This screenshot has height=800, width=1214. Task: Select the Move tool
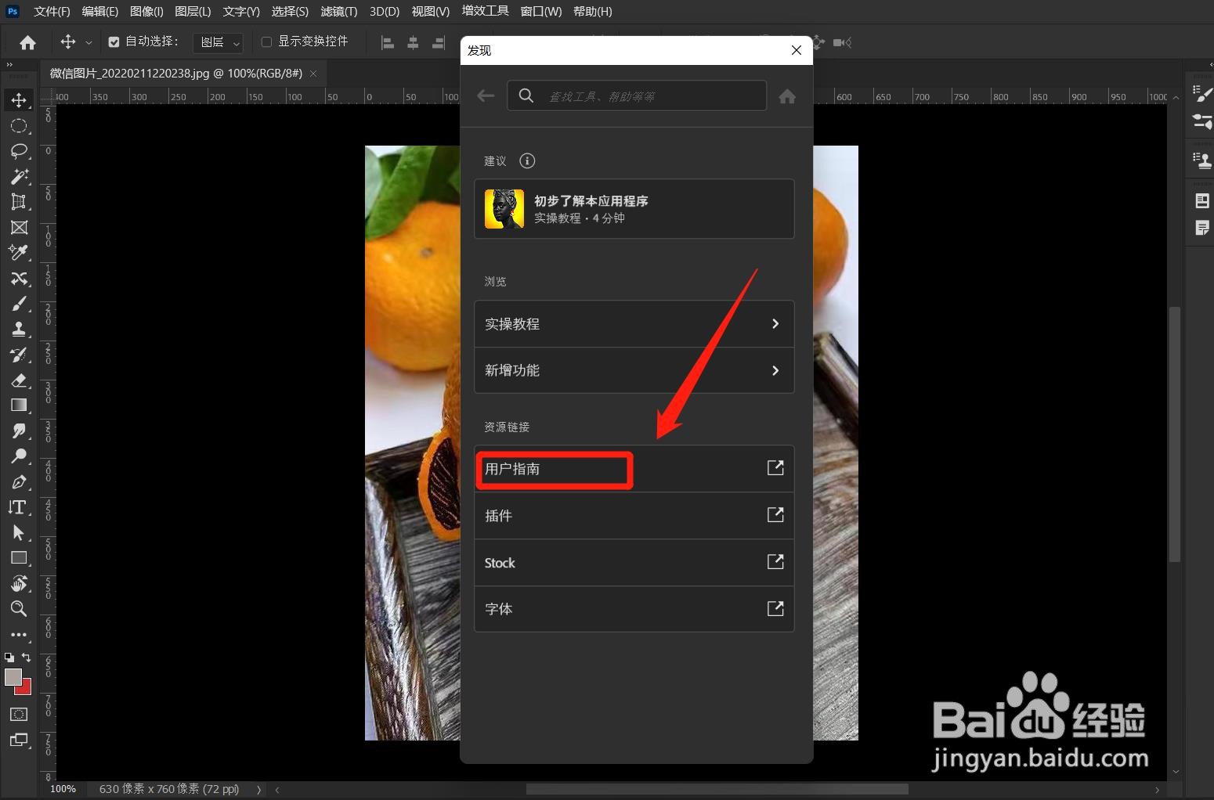[x=20, y=99]
